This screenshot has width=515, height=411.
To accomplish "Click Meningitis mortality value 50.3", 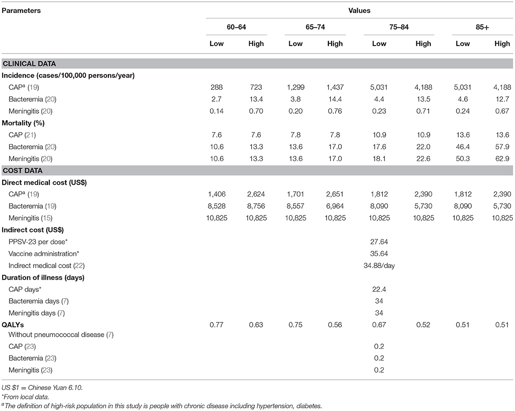I will pos(462,159).
